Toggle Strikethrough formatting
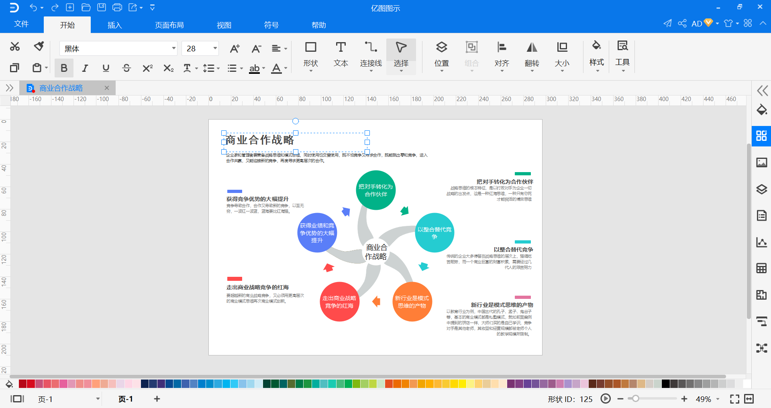 pos(126,68)
